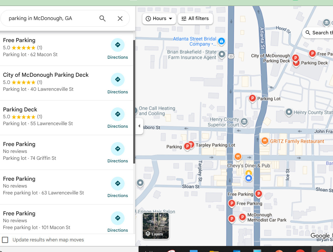This screenshot has height=252, width=333.
Task: Get directions to City of McDonough Parking Deck
Action: (x=117, y=80)
